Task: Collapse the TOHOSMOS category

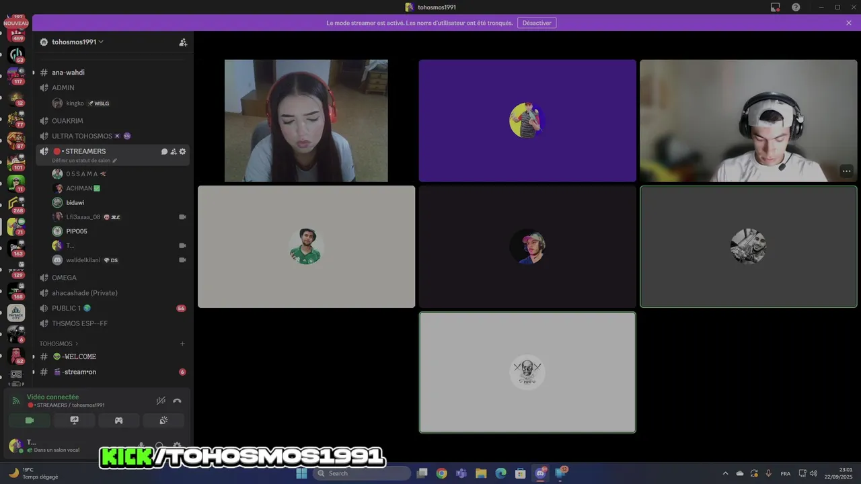Action: [x=59, y=344]
